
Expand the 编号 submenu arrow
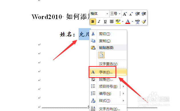click(123, 94)
